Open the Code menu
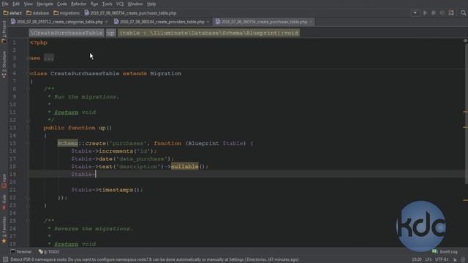Image resolution: width=468 pixels, height=263 pixels. coord(61,4)
